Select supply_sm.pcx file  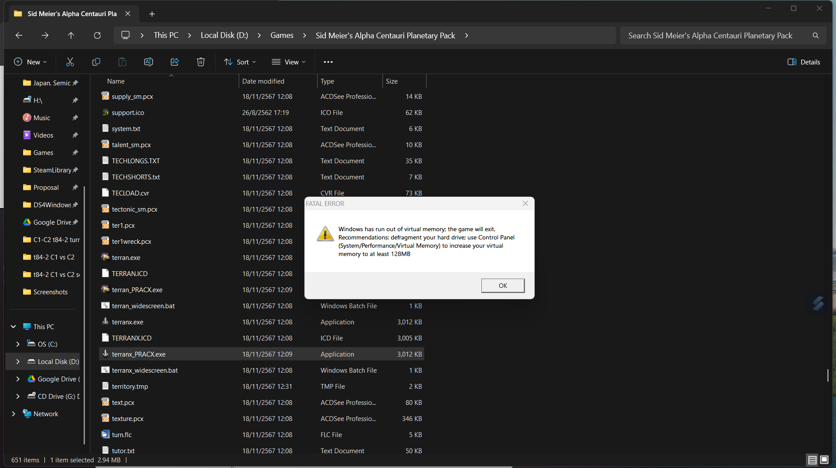point(261,96)
